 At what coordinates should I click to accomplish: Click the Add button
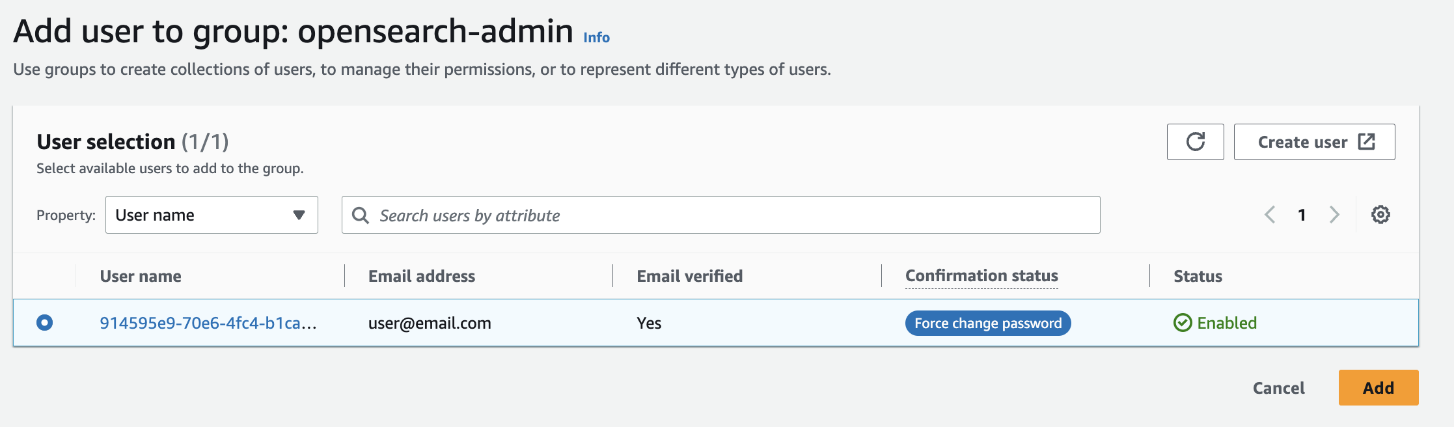click(1378, 388)
